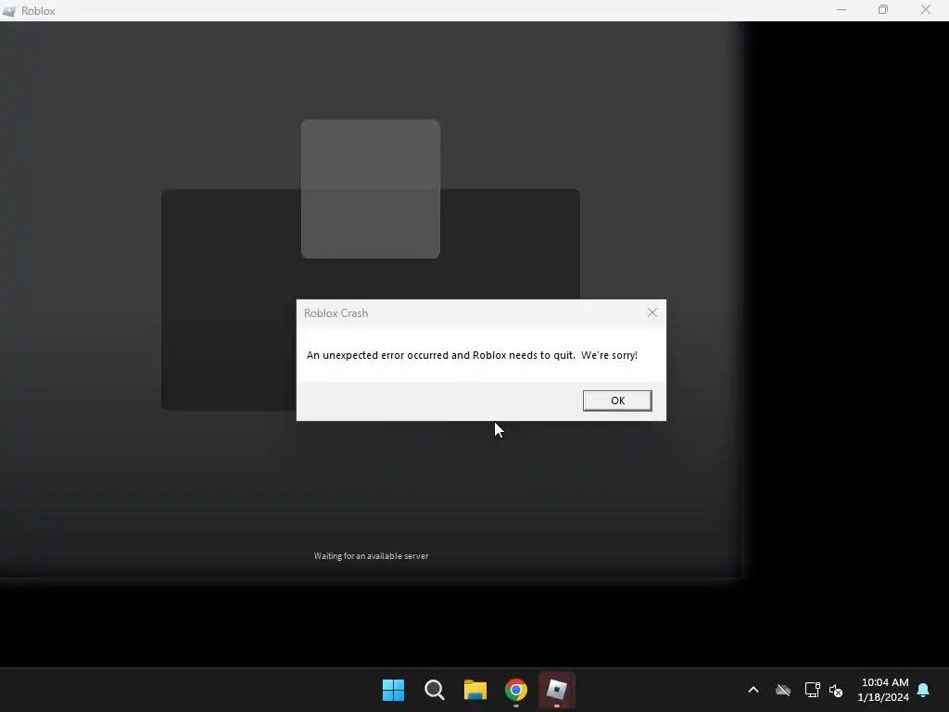Click the 'Roblox Crash' dialog title
Image resolution: width=949 pixels, height=712 pixels.
(x=335, y=313)
